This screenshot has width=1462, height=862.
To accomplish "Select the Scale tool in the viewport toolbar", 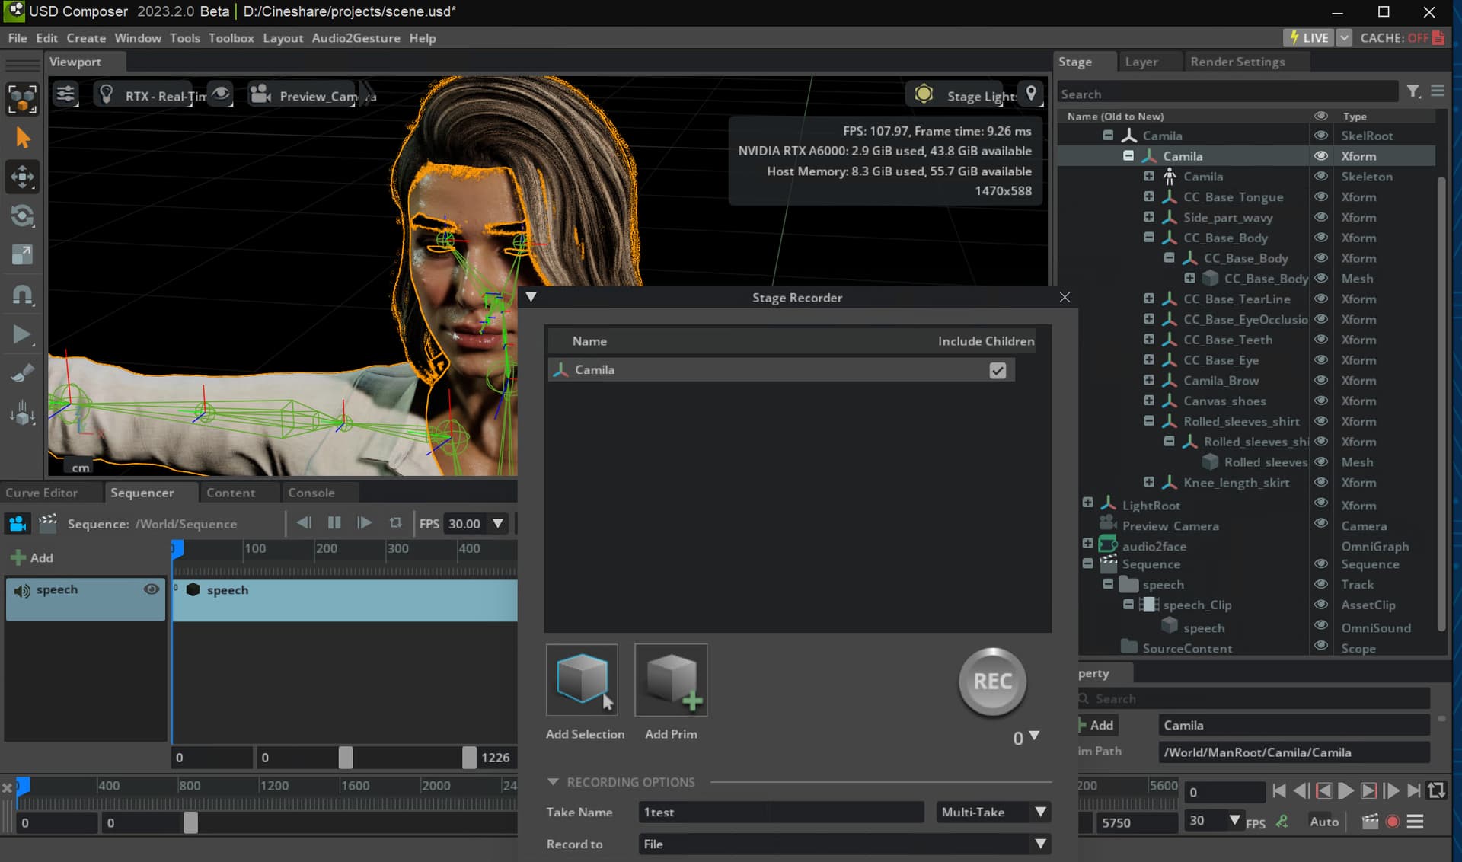I will click(23, 254).
